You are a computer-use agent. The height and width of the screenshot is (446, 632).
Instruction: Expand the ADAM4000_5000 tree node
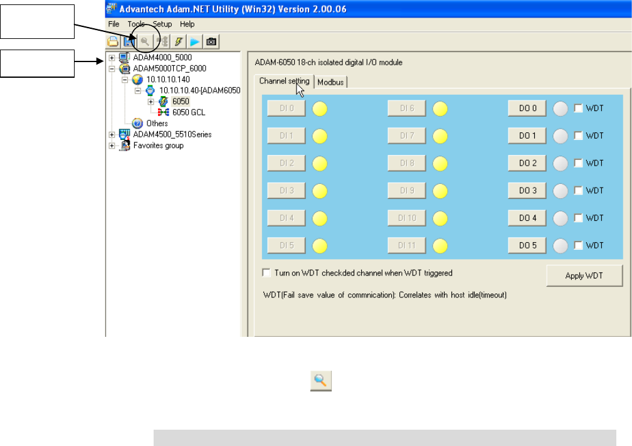pyautogui.click(x=112, y=58)
